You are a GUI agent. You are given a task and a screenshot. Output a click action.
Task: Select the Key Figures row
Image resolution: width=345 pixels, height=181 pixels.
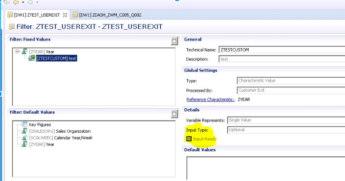point(40,125)
